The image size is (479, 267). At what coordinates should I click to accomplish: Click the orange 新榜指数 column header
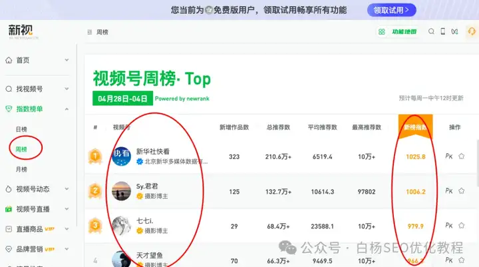coord(415,127)
